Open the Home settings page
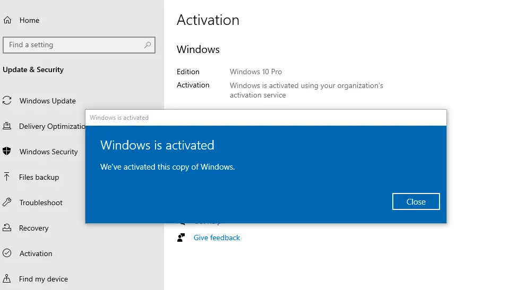Viewport: 508px width, 290px height. pyautogui.click(x=30, y=20)
